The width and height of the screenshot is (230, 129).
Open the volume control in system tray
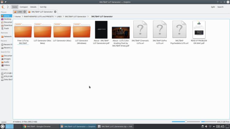point(206,127)
